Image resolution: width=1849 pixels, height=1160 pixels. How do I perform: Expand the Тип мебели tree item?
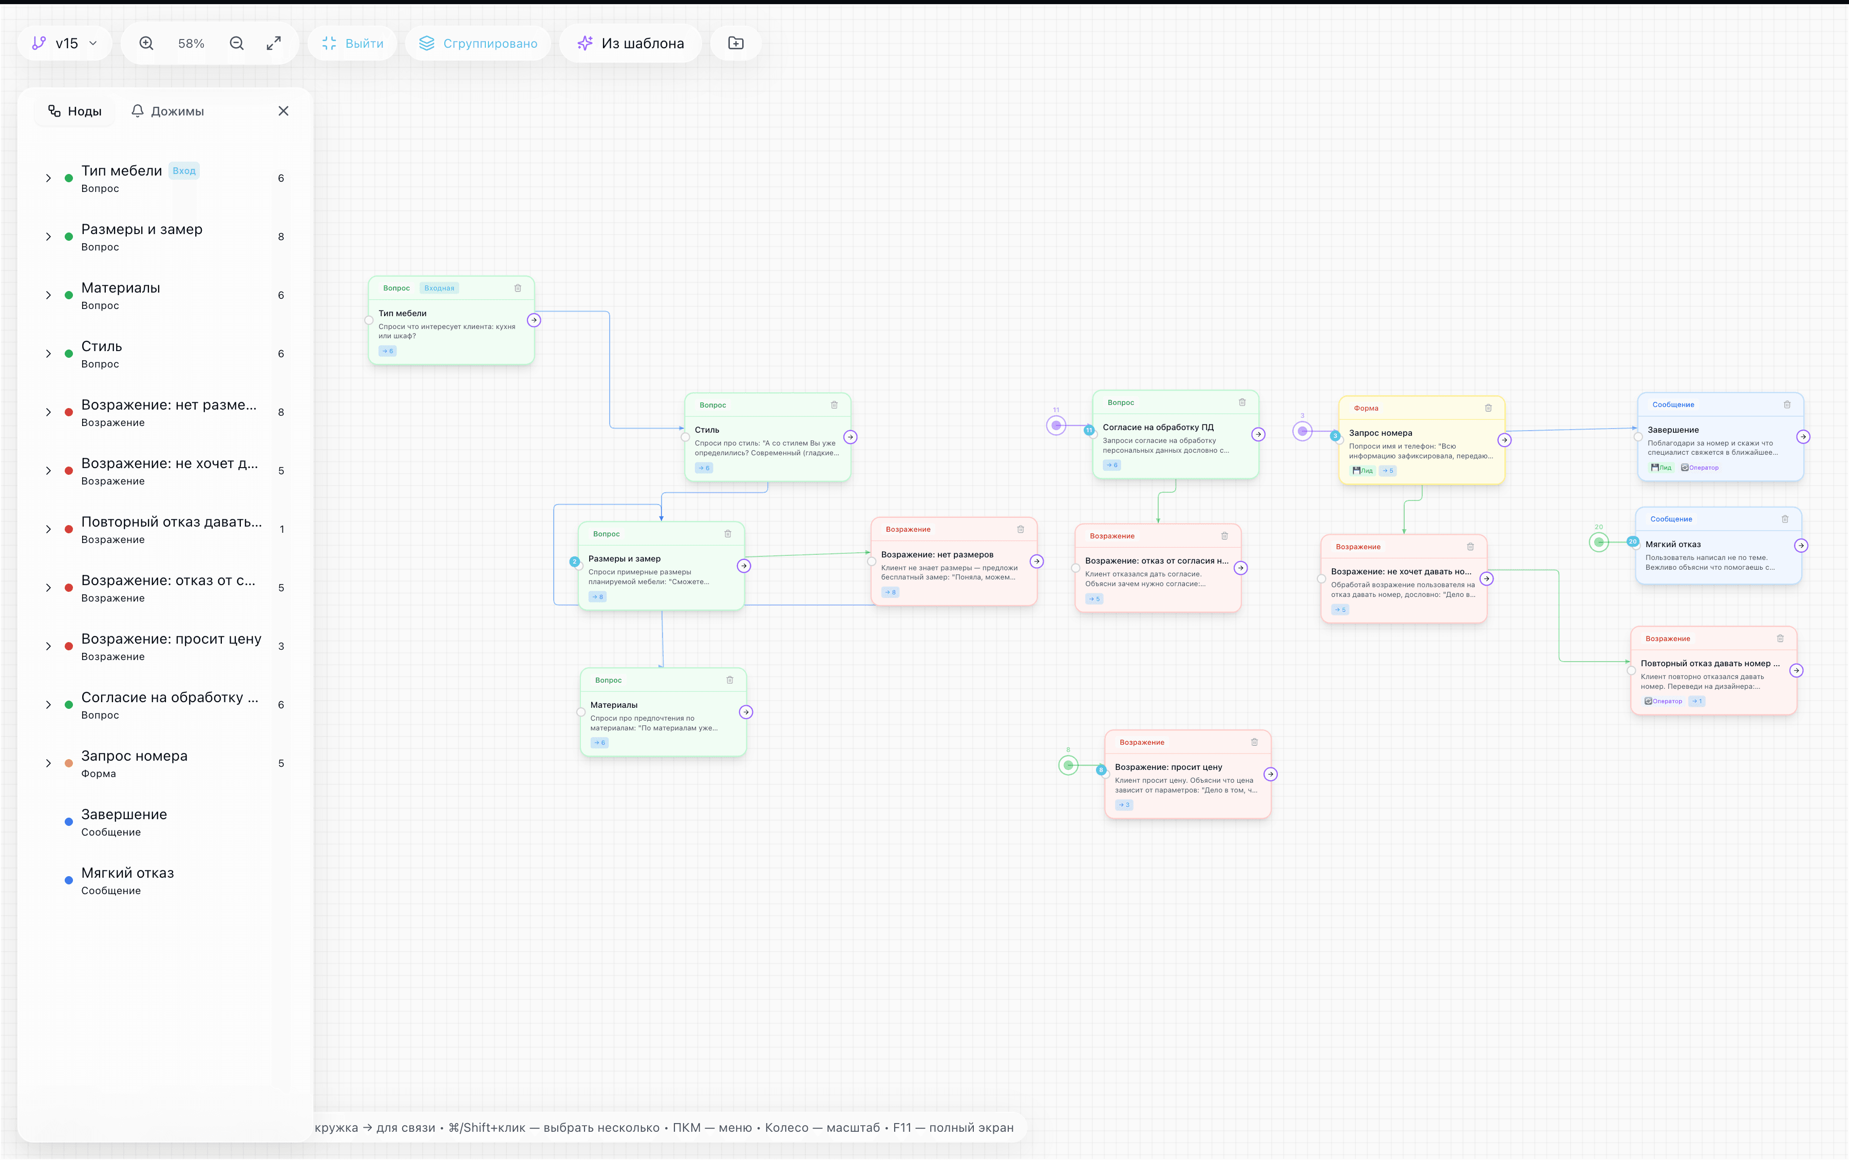[x=48, y=178]
